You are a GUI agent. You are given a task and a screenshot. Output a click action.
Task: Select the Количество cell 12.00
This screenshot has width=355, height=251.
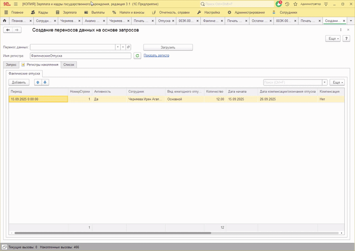(215, 99)
